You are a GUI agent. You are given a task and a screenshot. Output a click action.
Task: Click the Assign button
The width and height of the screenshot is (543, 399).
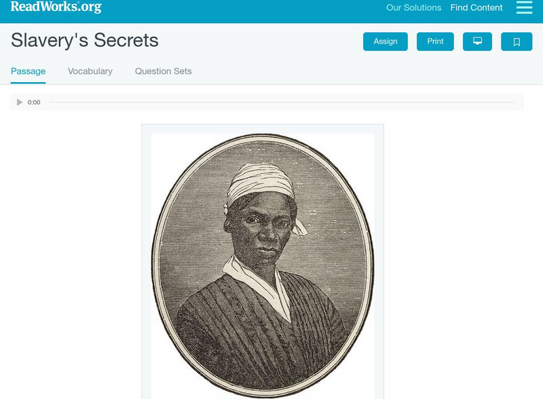tap(385, 41)
